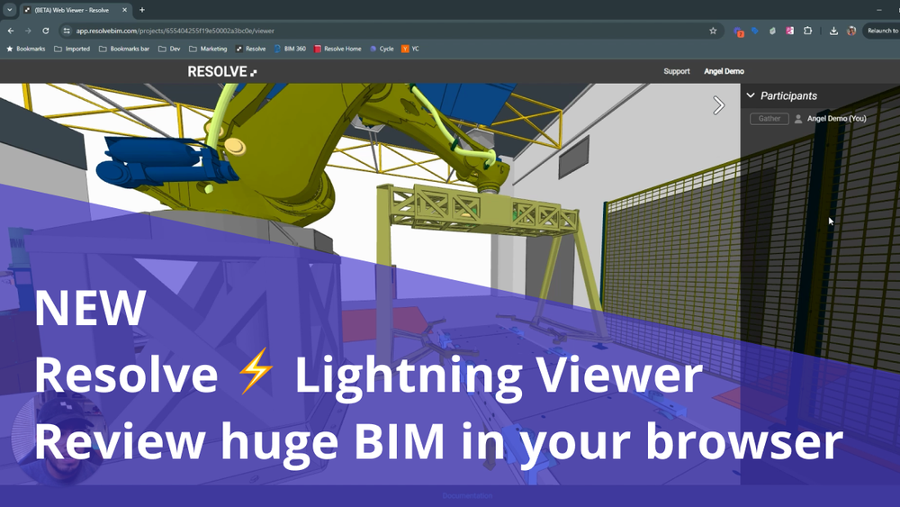Open the BIM 360 bookmark

point(290,49)
